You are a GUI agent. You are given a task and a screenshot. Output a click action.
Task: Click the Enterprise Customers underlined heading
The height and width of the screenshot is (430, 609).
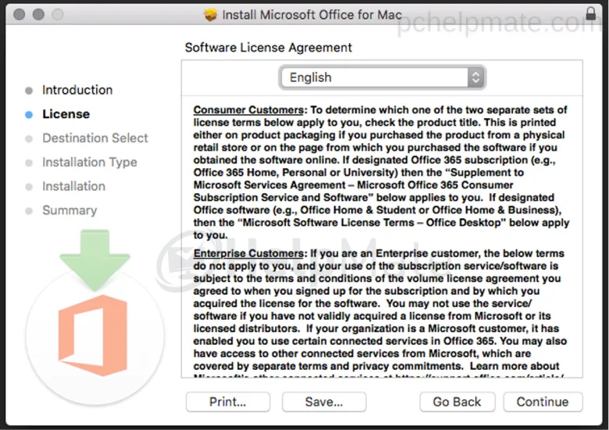[249, 253]
